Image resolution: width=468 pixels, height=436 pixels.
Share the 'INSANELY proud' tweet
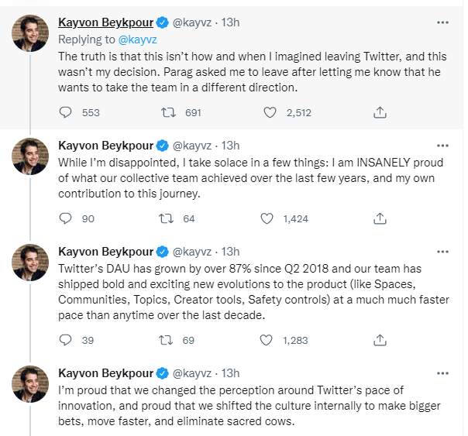(x=380, y=218)
